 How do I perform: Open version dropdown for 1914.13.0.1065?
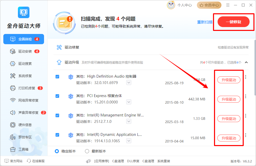(129, 141)
